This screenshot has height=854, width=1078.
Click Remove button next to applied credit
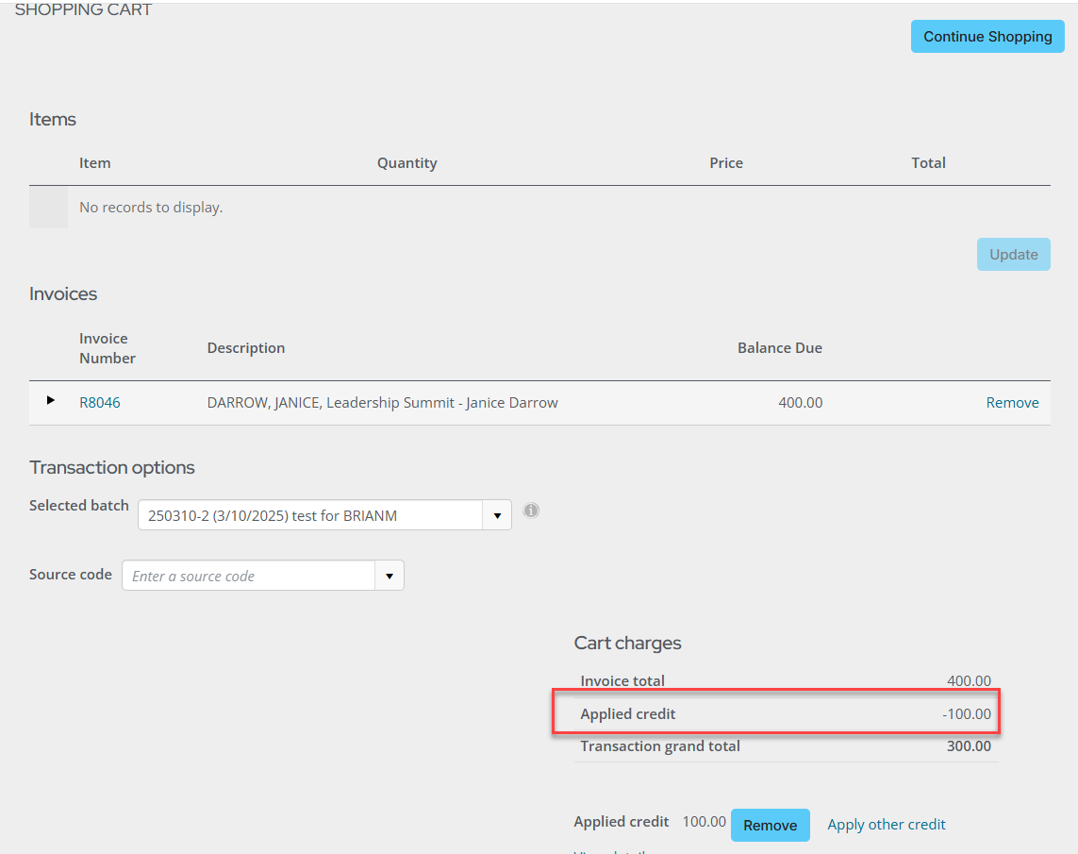(x=770, y=826)
